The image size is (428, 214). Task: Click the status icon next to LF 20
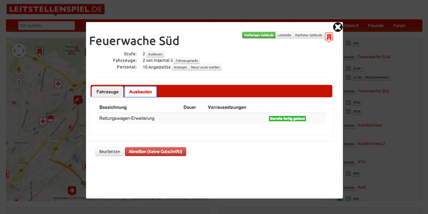click(x=348, y=77)
